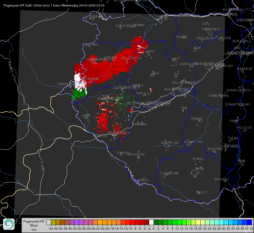Screen dimensions: 254x233
Task: Pick the violet swatch between -34 and -32
Action: point(77,222)
